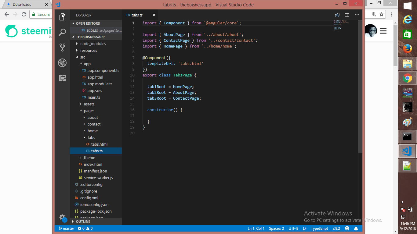Open app.html file
The height and width of the screenshot is (234, 417).
(x=96, y=77)
